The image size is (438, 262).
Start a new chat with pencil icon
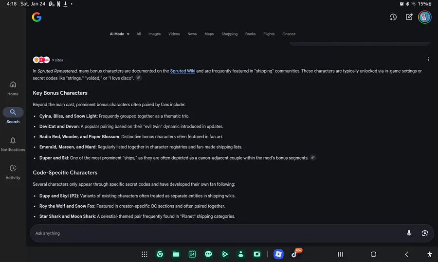pos(409,17)
